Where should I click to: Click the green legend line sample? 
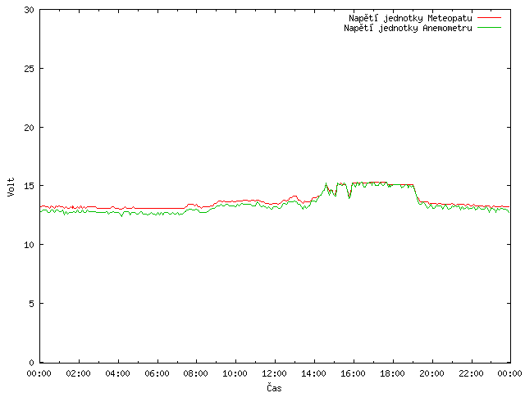click(x=489, y=27)
